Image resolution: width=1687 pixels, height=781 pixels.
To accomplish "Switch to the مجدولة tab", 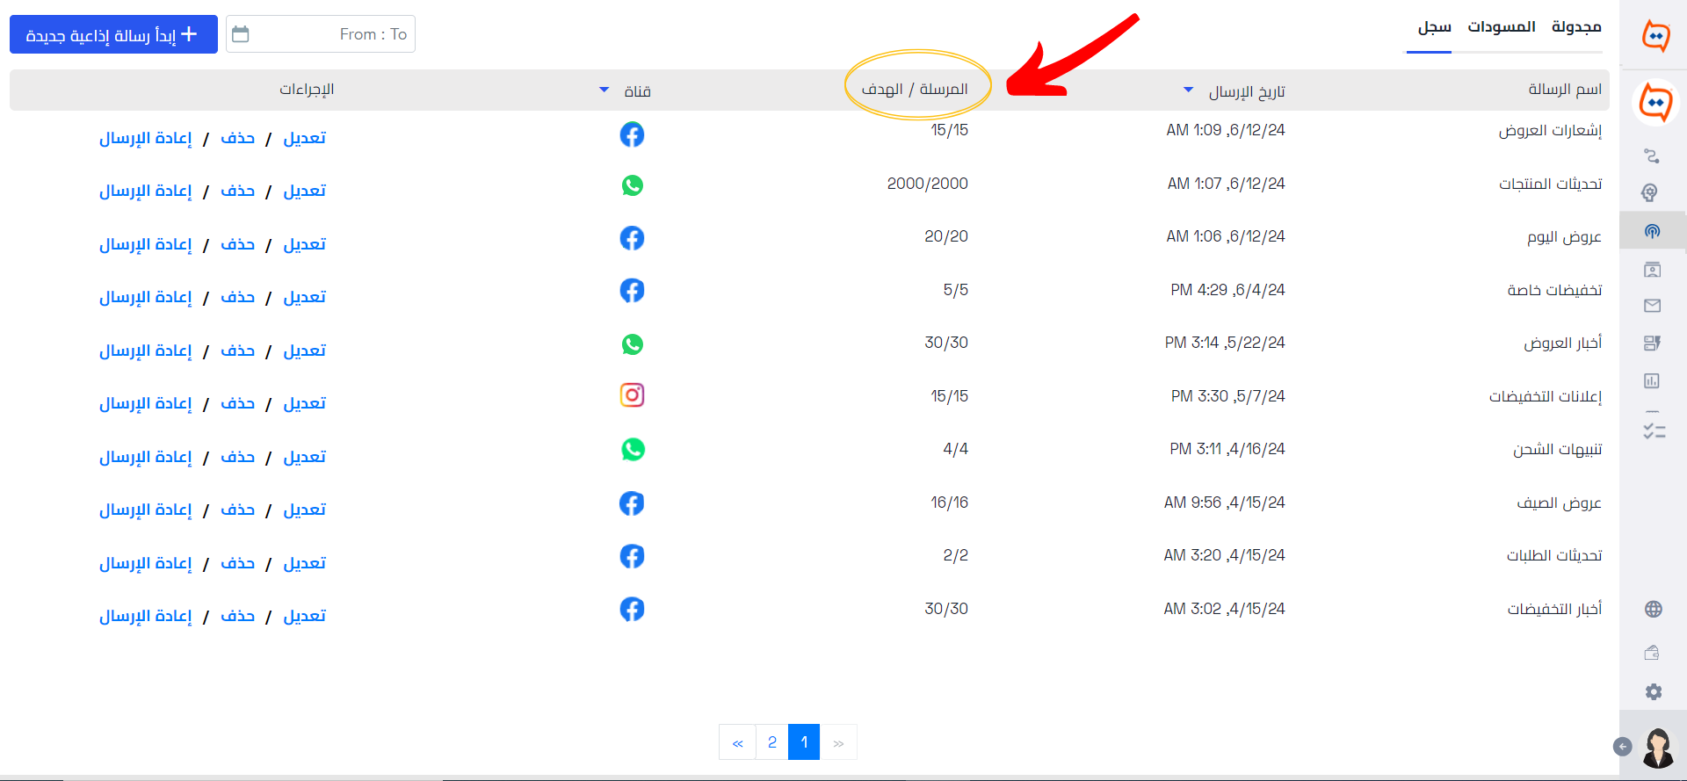I will (x=1576, y=27).
